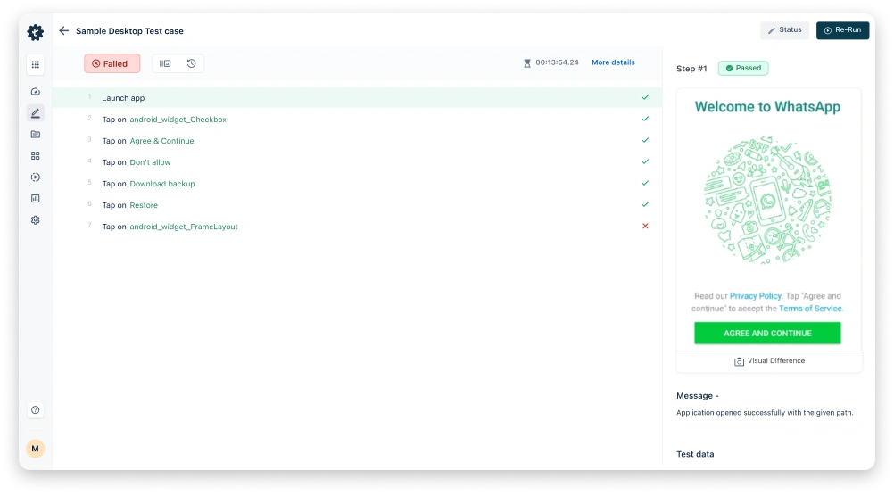Open the reports chart icon in sidebar

[x=36, y=199]
